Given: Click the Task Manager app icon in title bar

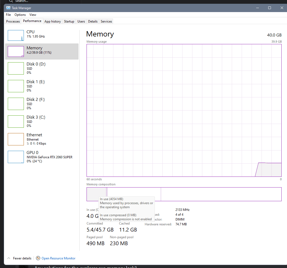Looking at the screenshot, I should 8,8.
